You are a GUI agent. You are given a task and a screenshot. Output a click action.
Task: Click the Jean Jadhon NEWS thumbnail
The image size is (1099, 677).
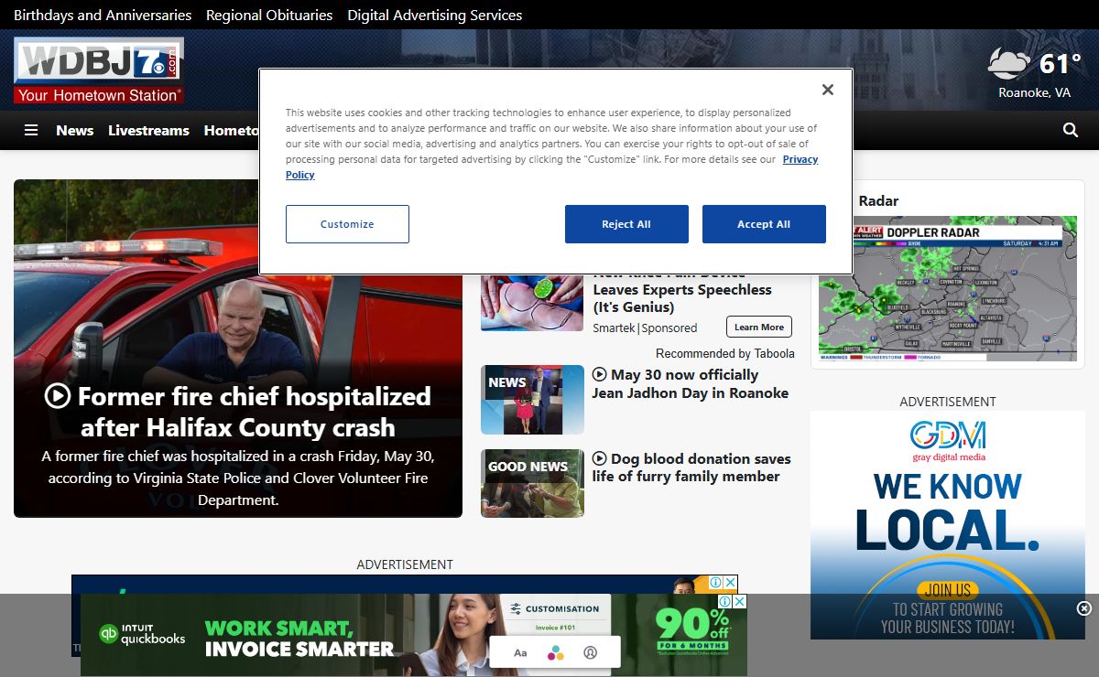pos(532,400)
